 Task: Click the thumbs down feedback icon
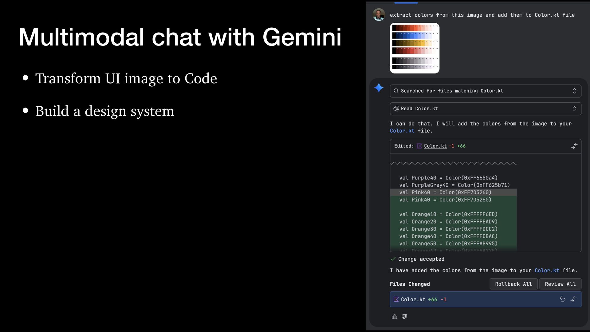(404, 317)
